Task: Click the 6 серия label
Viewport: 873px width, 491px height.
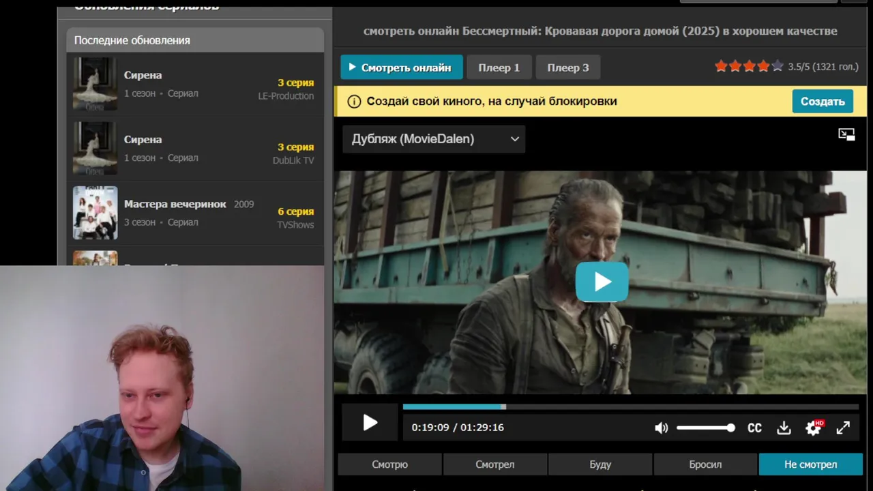Action: point(296,211)
